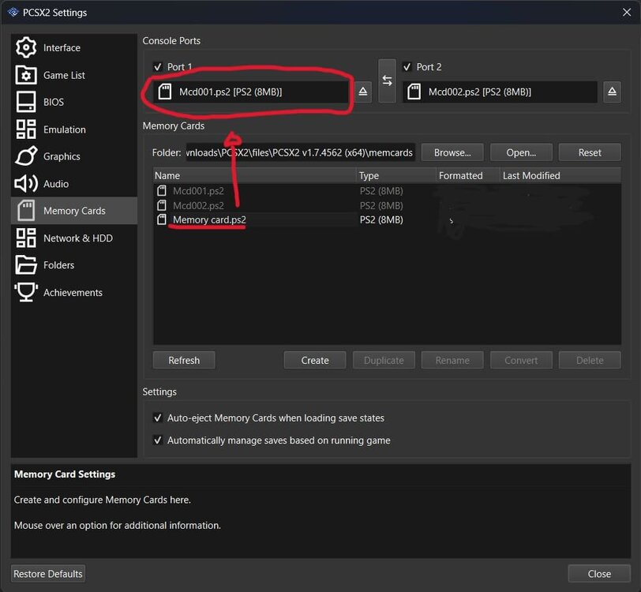The width and height of the screenshot is (641, 592).
Task: Sort memory cards by Name column header
Action: [x=253, y=175]
